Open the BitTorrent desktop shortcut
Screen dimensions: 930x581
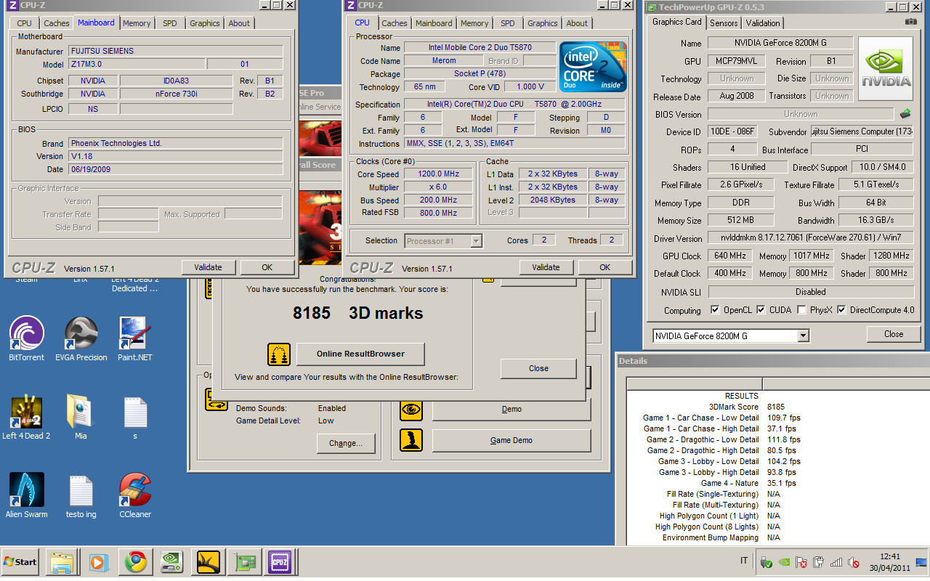27,338
